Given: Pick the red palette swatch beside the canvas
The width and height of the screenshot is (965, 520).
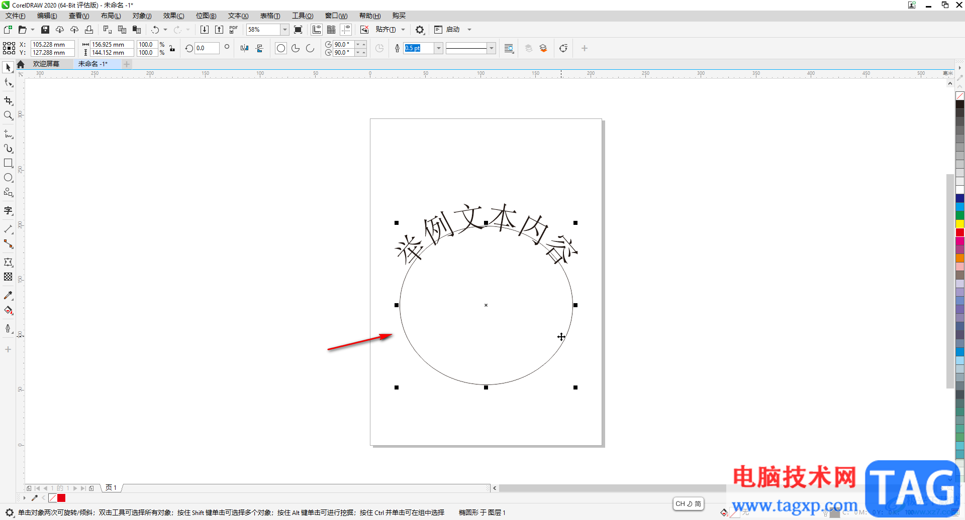Looking at the screenshot, I should (x=959, y=232).
